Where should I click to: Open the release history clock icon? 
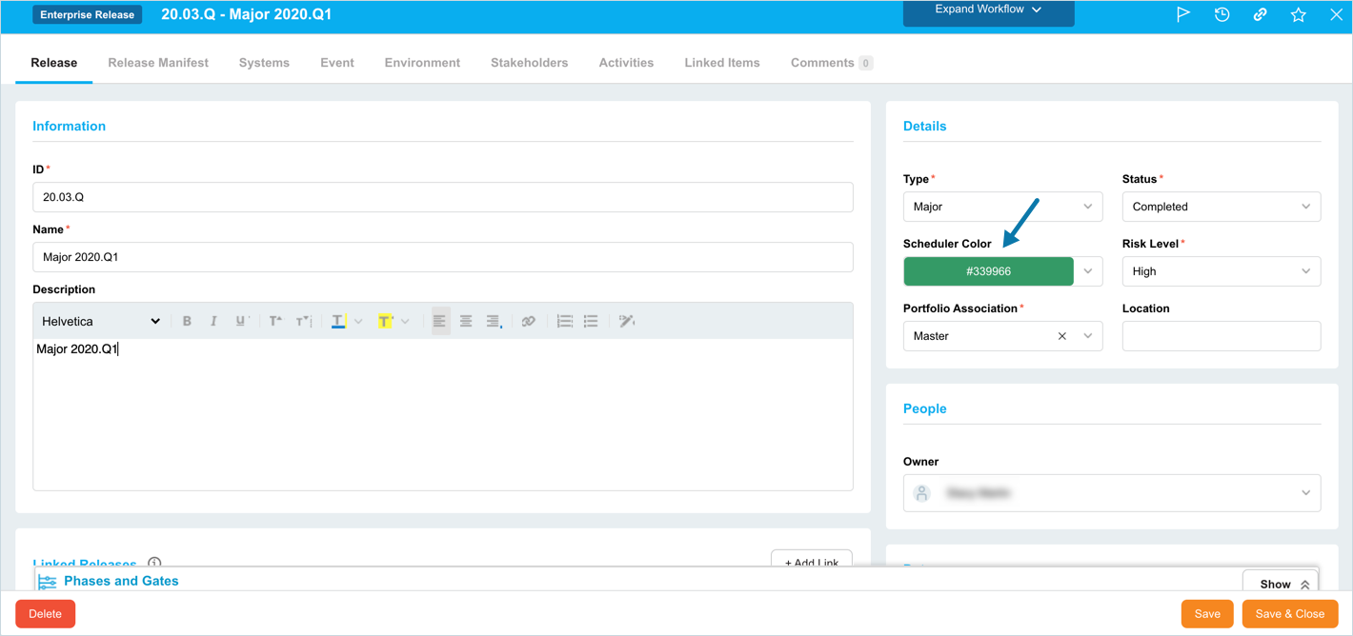coord(1222,14)
